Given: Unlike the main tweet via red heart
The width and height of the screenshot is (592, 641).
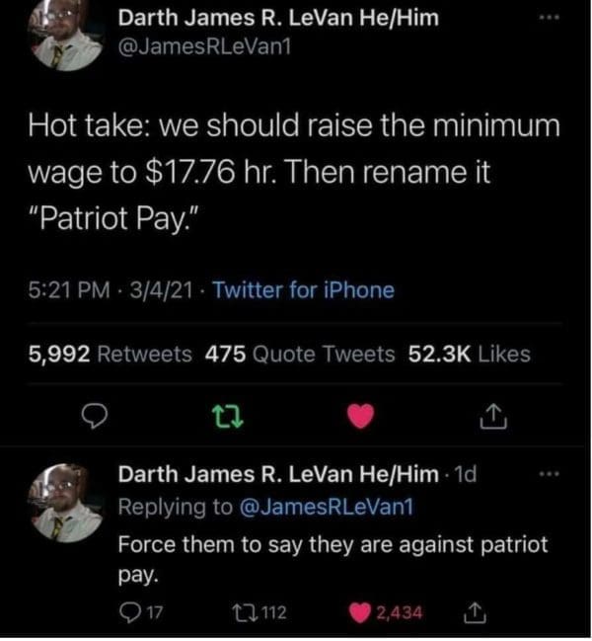Looking at the screenshot, I should pos(360,416).
